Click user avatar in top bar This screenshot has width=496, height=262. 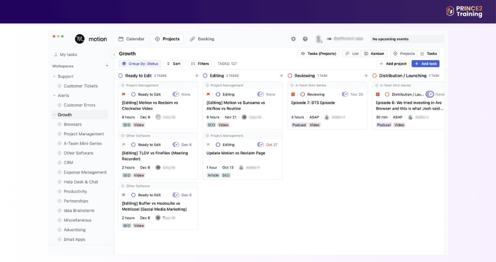point(319,39)
